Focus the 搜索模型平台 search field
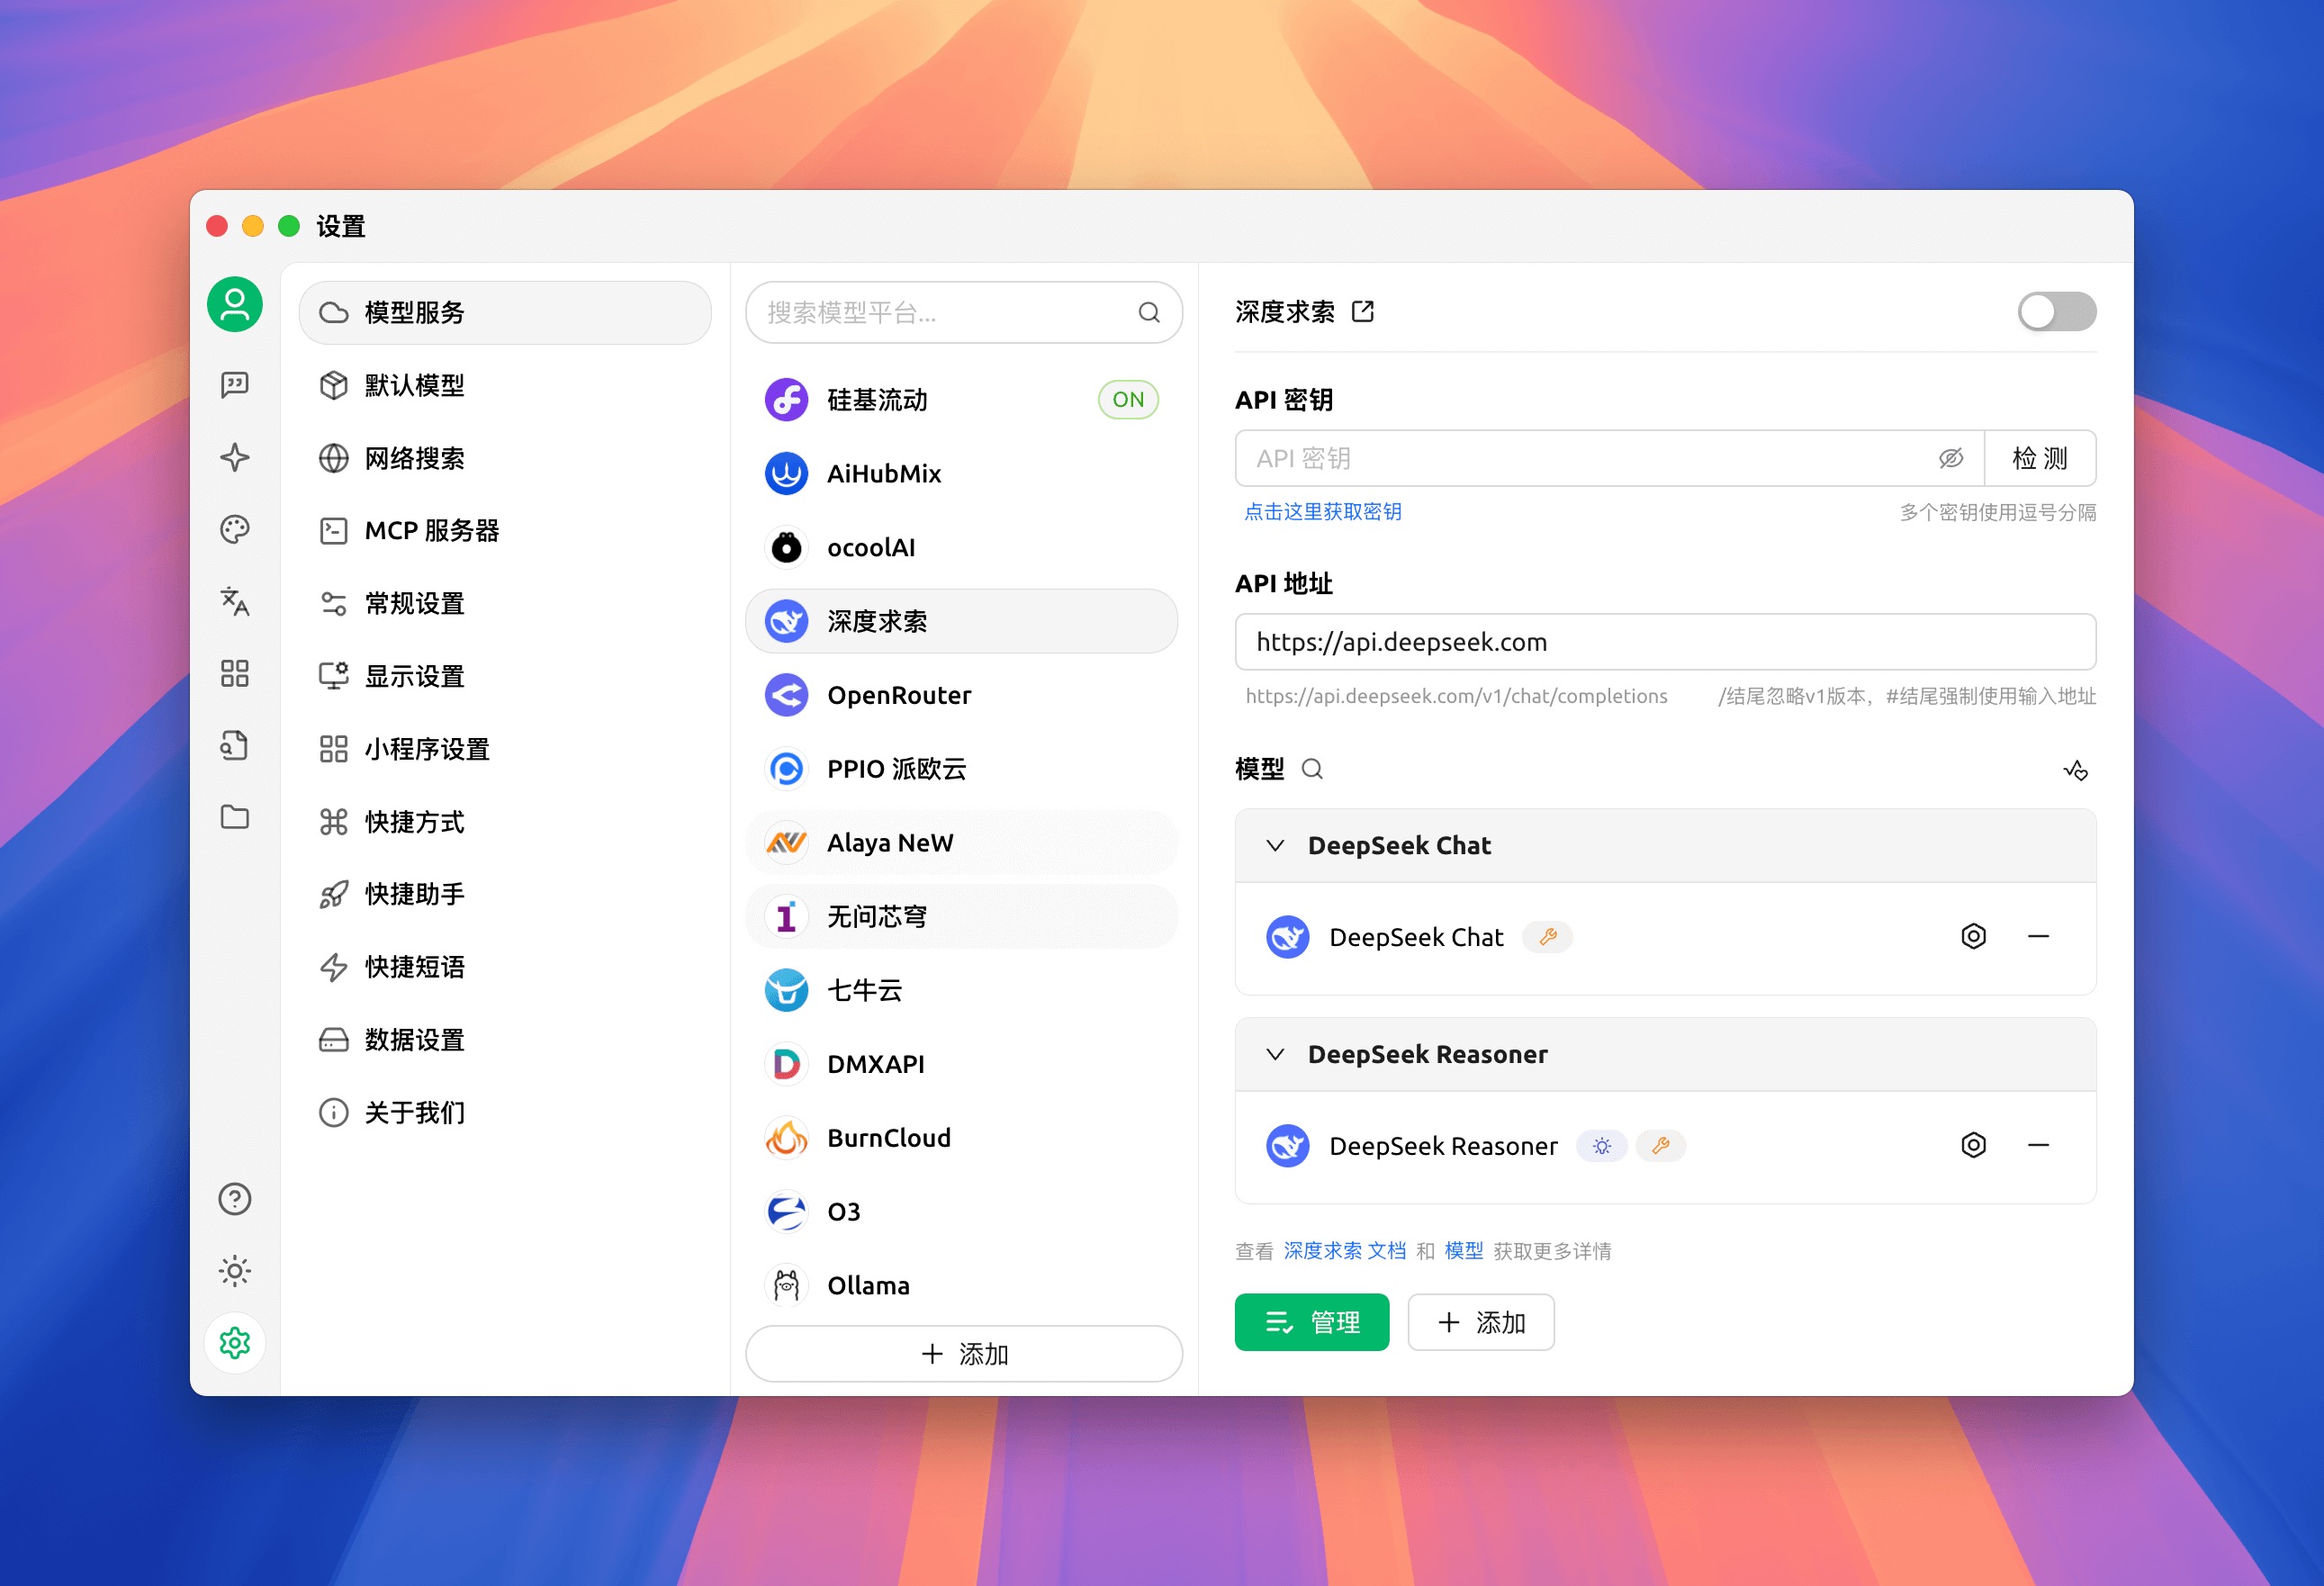 tap(964, 313)
